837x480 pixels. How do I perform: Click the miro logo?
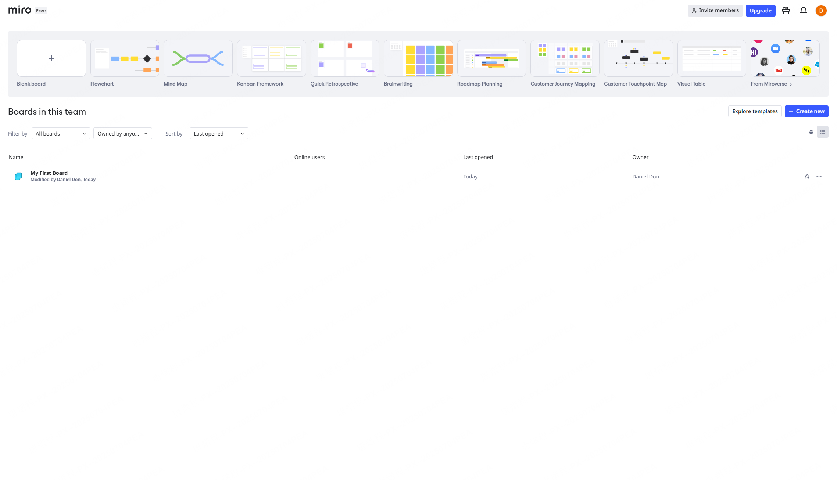coord(20,10)
